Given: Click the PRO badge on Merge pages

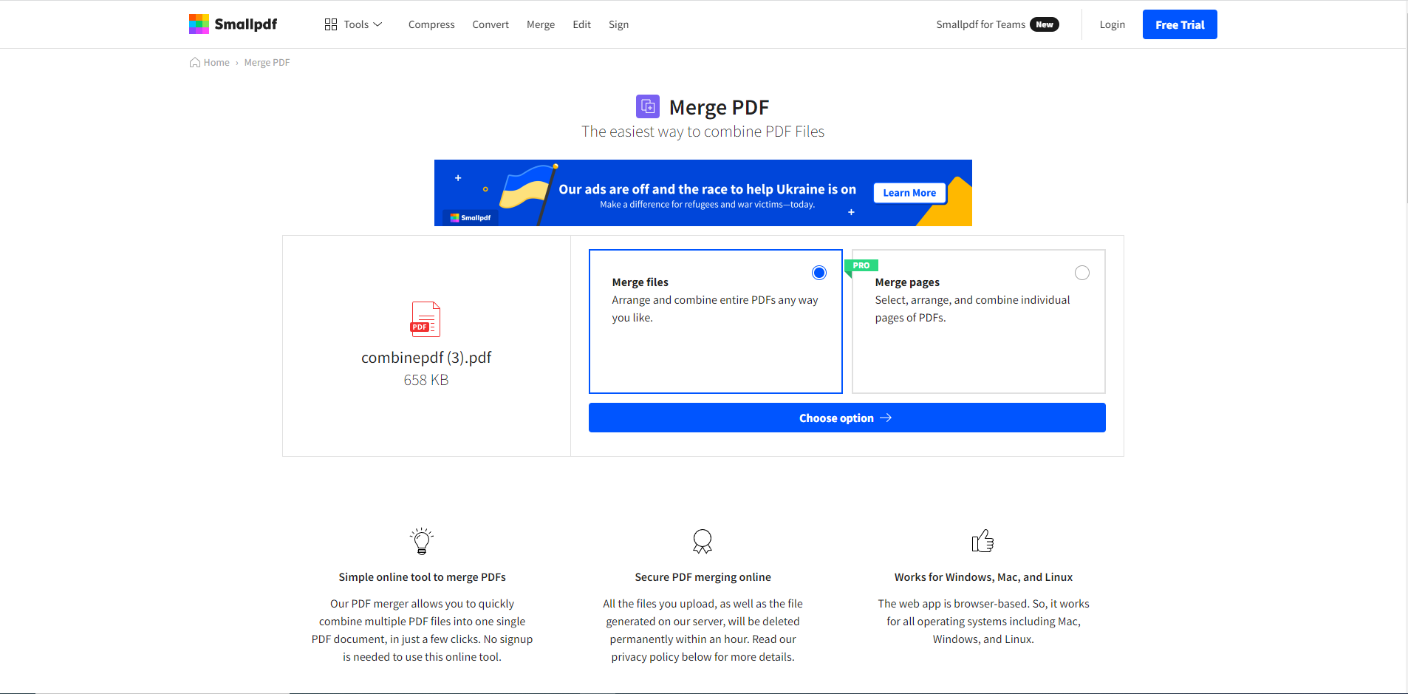Looking at the screenshot, I should [x=861, y=265].
